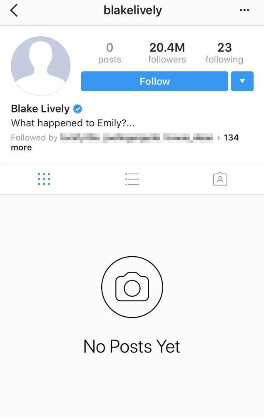Go back using the left chevron
This screenshot has height=418, width=264.
coord(14,11)
